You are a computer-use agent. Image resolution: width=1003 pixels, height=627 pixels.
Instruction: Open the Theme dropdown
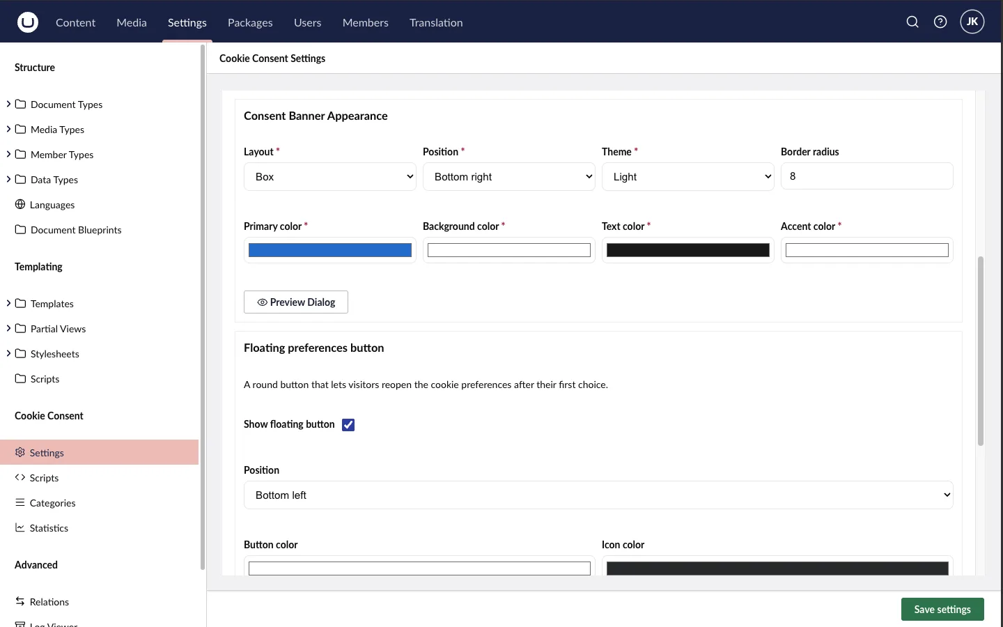tap(688, 177)
